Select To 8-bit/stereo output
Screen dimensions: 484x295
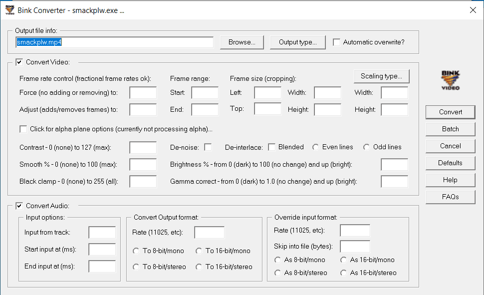pos(136,267)
